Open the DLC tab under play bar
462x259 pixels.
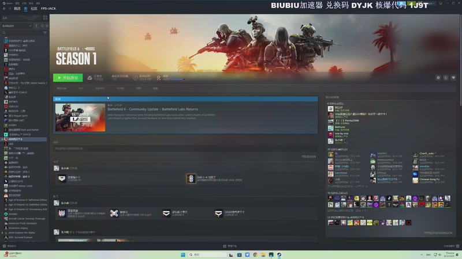click(x=81, y=89)
